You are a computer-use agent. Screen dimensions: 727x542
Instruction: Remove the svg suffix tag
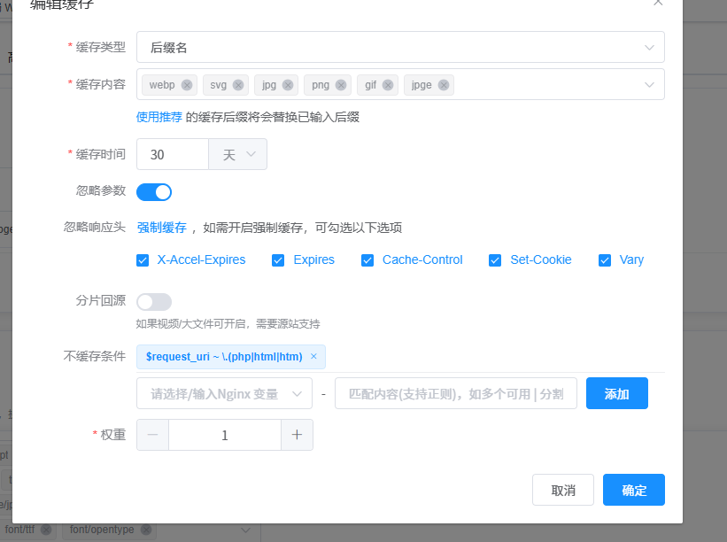(238, 85)
